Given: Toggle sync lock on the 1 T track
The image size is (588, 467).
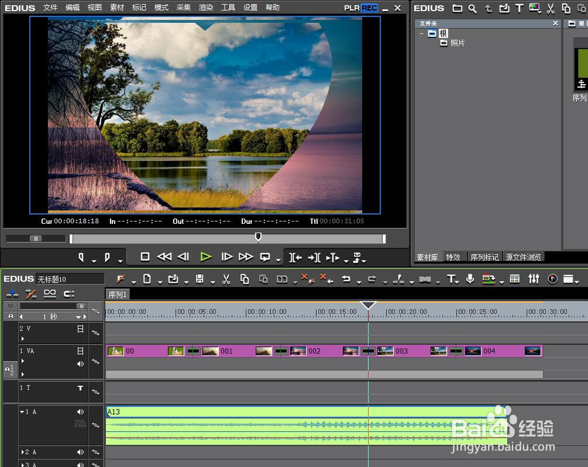Looking at the screenshot, I should tap(96, 392).
